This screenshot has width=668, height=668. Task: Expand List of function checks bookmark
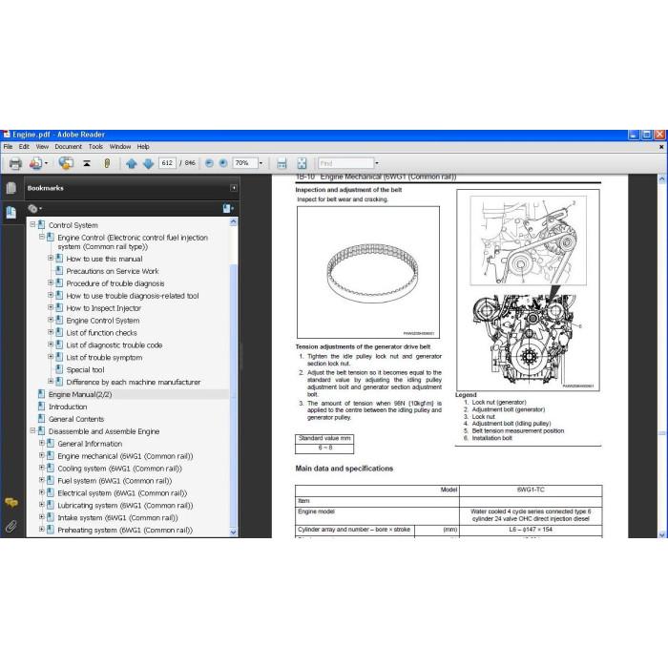[x=51, y=332]
